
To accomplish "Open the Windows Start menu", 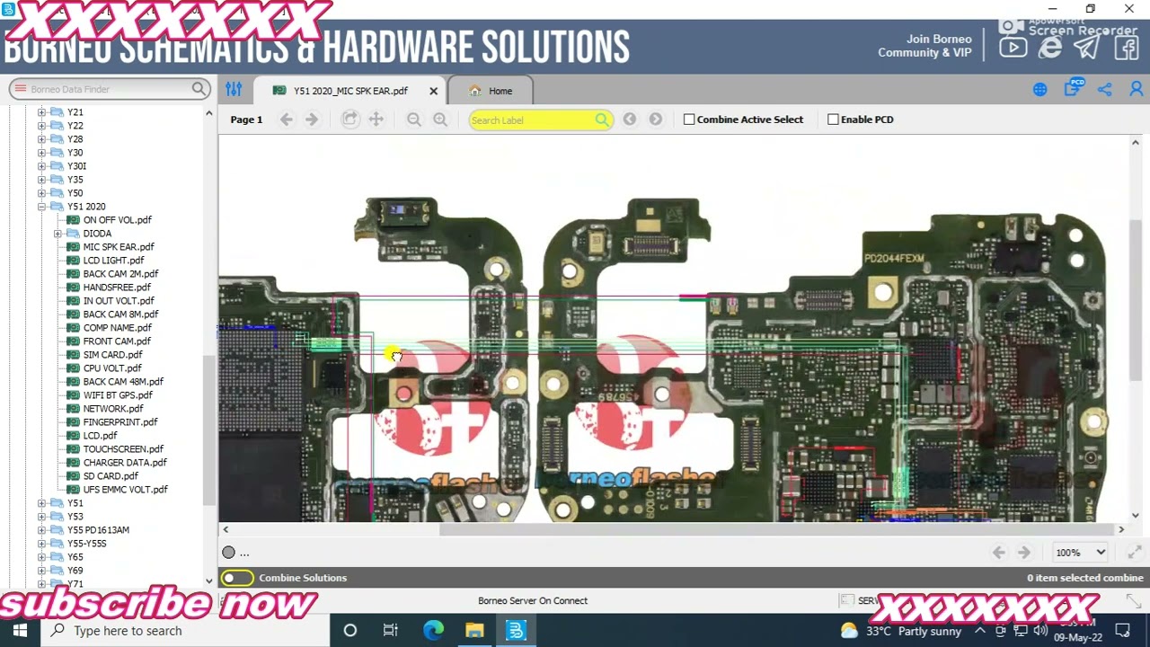I will [x=20, y=631].
